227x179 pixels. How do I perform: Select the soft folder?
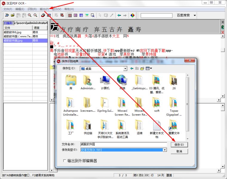157,104
